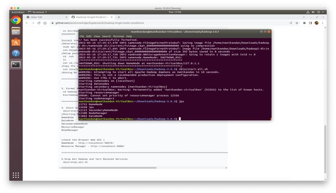The height and width of the screenshot is (193, 336).
Task: Click Activities in the top bar
Action: [18, 12]
